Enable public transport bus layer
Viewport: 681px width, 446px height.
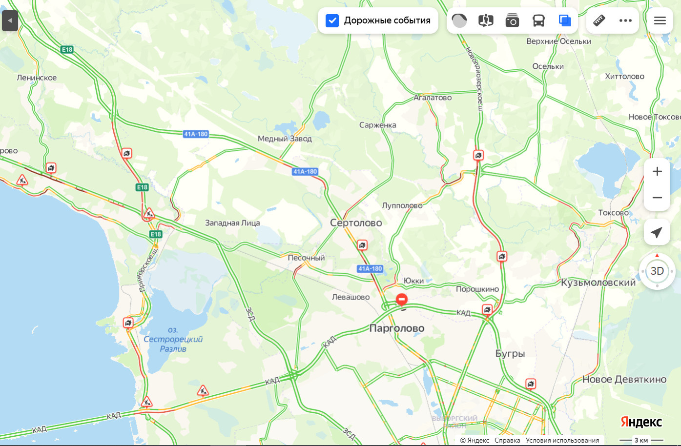[x=538, y=20]
